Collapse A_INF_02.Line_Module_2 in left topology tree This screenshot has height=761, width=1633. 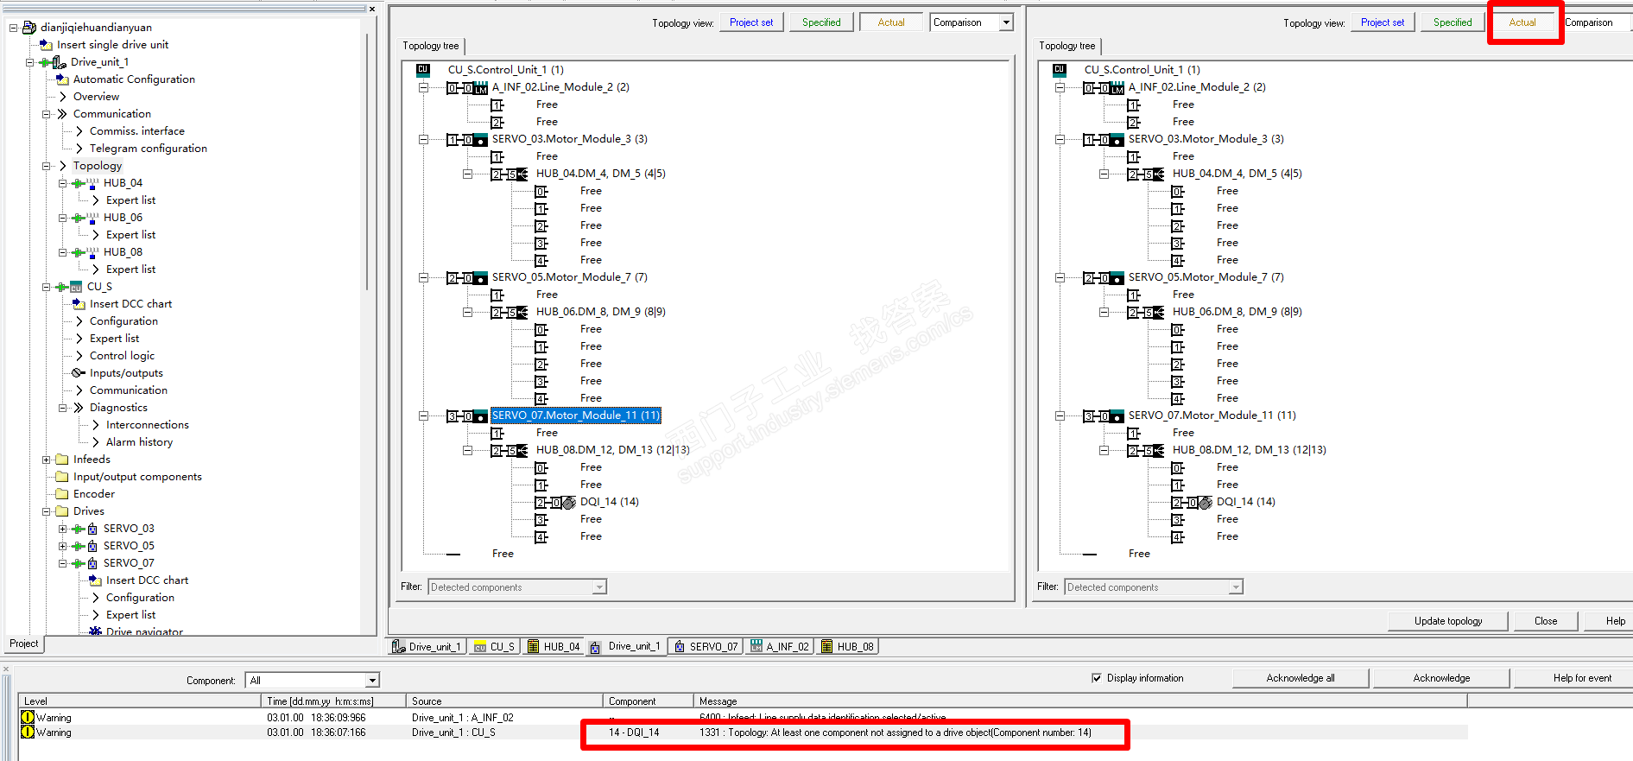423,87
